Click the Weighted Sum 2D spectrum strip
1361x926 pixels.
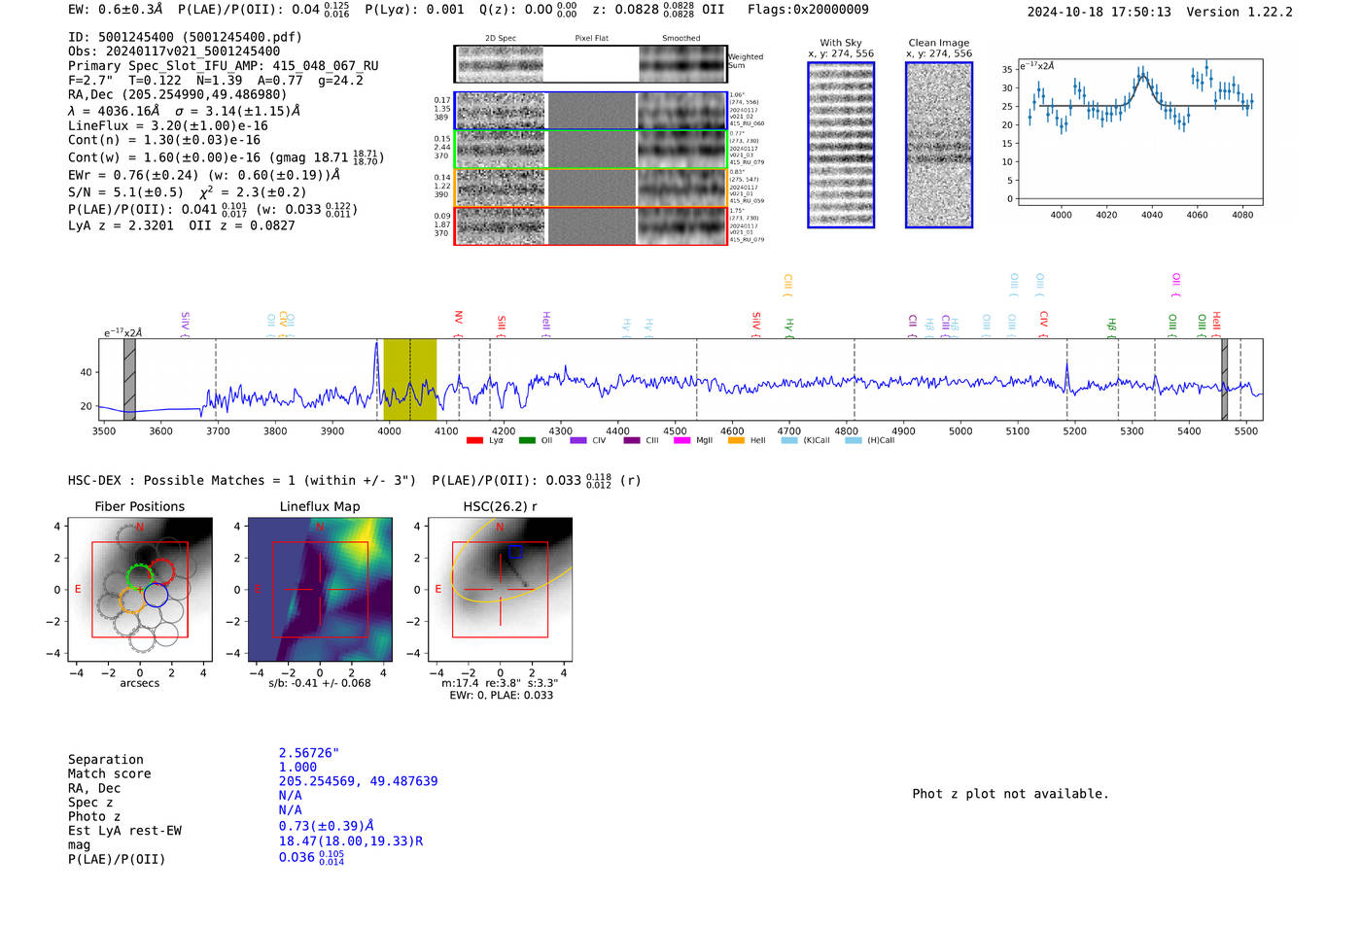pyautogui.click(x=590, y=64)
